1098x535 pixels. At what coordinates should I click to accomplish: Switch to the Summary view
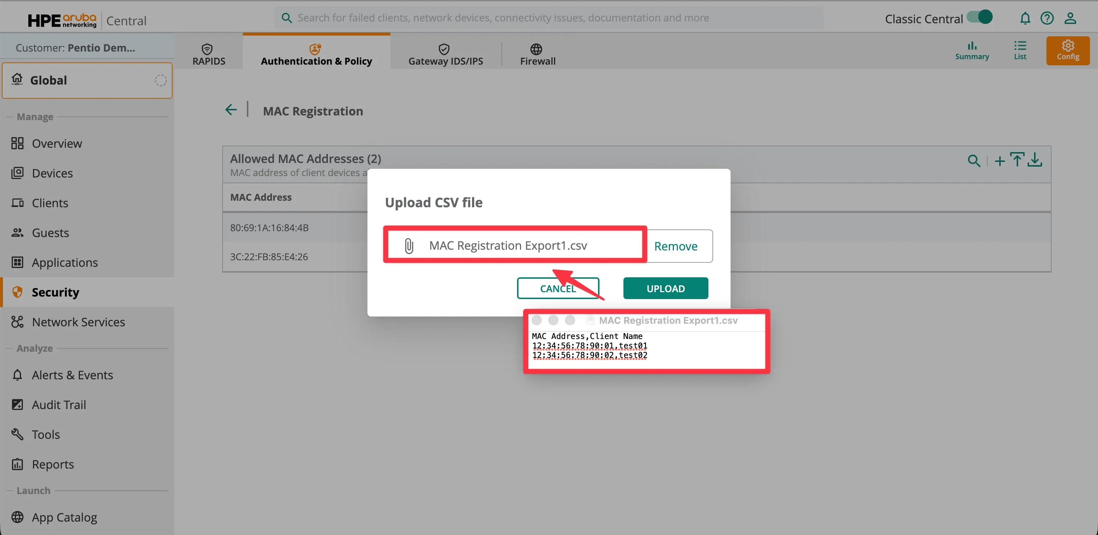pyautogui.click(x=971, y=50)
